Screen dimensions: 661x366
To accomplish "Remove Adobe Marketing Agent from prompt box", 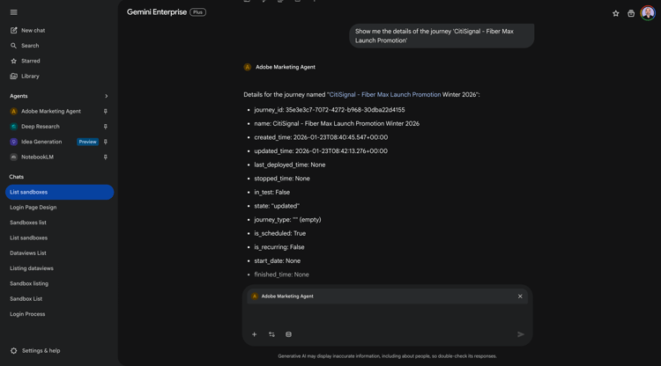I will point(520,296).
